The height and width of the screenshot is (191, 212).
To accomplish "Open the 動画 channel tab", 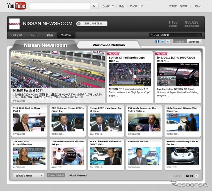I will click(x=50, y=35).
